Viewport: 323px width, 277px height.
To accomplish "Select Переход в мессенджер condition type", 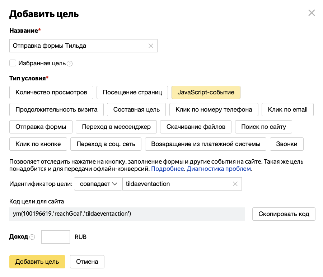I will pyautogui.click(x=116, y=127).
